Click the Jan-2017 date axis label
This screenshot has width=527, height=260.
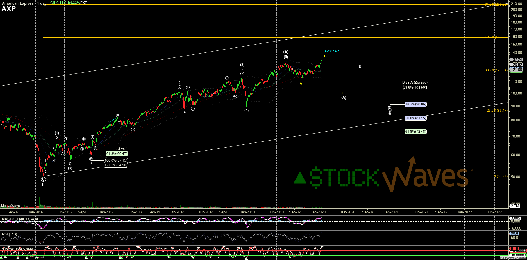pos(106,212)
